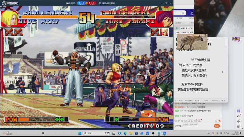Open the circular target settings icon in sidebar
The image size is (244, 137).
238,121
